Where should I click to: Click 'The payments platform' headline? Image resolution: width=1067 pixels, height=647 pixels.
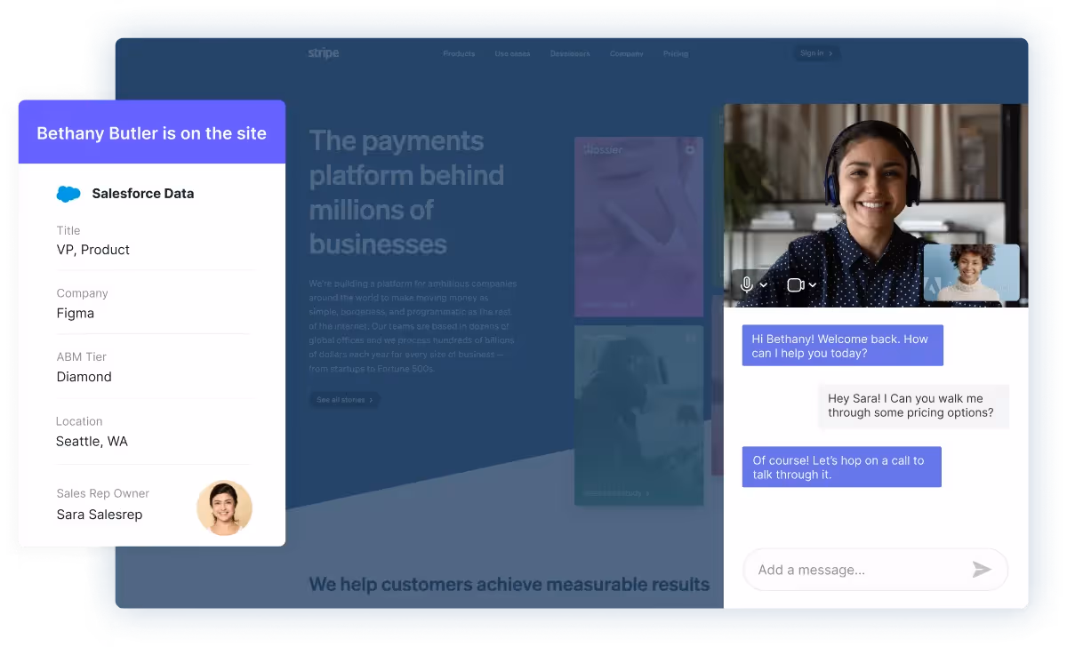406,192
